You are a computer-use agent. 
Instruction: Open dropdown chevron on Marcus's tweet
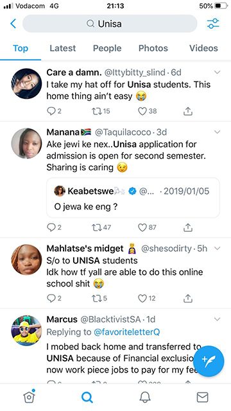(218, 319)
